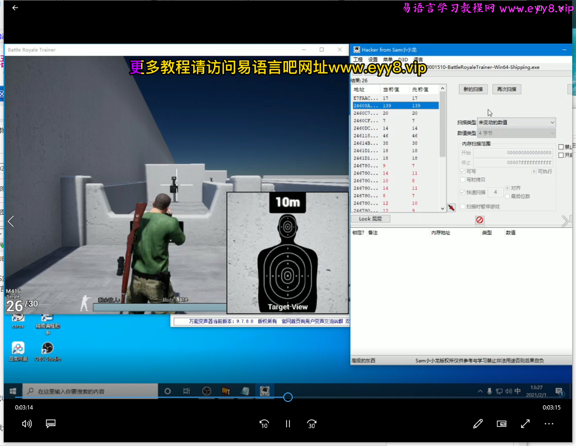This screenshot has width=576, height=446.
Task: Click the 再次扫描 button
Action: pyautogui.click(x=507, y=89)
